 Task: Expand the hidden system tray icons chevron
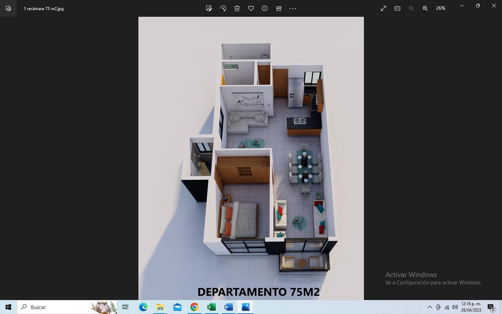coord(430,307)
